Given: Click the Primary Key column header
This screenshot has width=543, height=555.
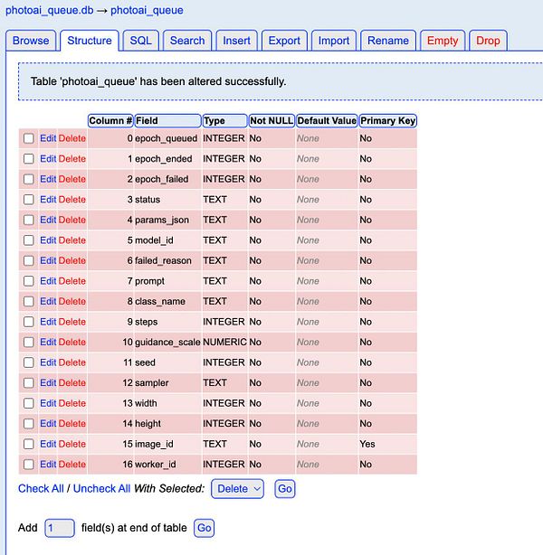Looking at the screenshot, I should pyautogui.click(x=387, y=121).
